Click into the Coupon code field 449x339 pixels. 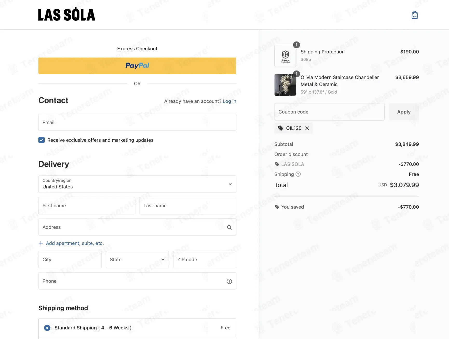[329, 112]
